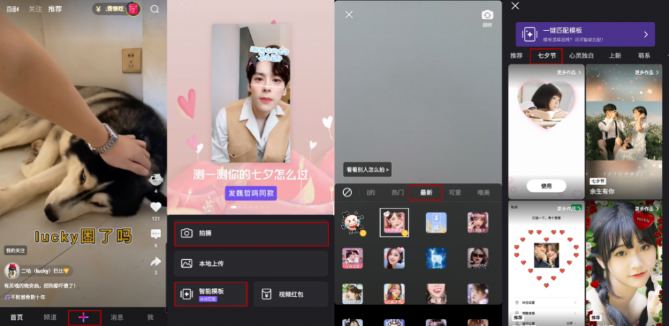Expand 一键匹配模板 banner arrow
The width and height of the screenshot is (669, 326).
(x=646, y=35)
